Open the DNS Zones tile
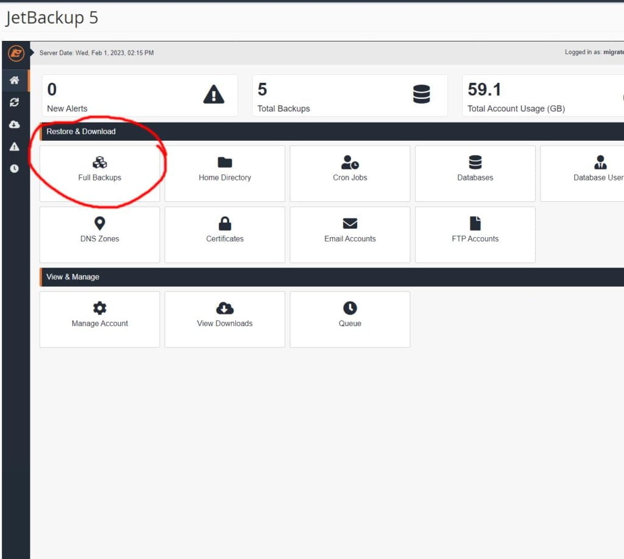The height and width of the screenshot is (559, 624). tap(100, 235)
